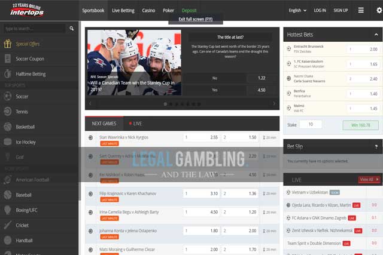Click sport icon beside Stan Wawrinka v Nick Kyrgios
The image size is (383, 255).
(90, 137)
